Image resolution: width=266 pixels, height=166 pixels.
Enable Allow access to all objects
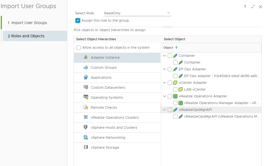79,48
